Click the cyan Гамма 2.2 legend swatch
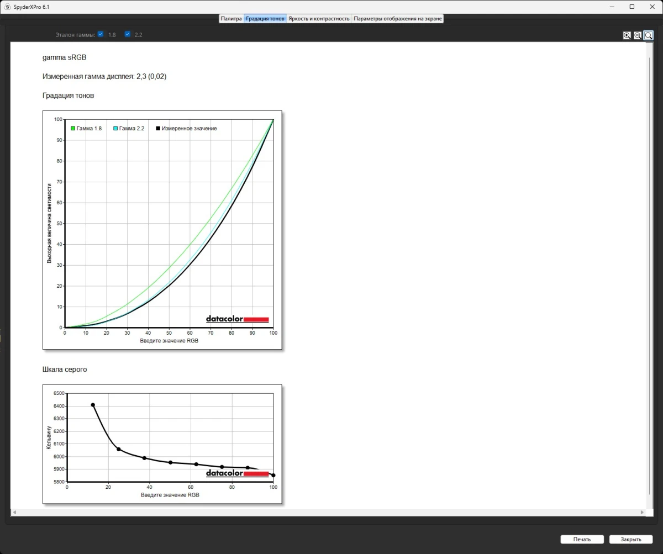The image size is (663, 554). click(115, 128)
